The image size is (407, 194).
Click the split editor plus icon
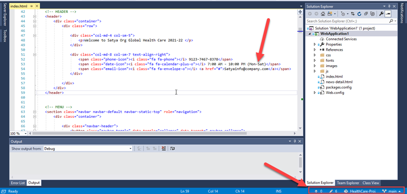(300, 11)
